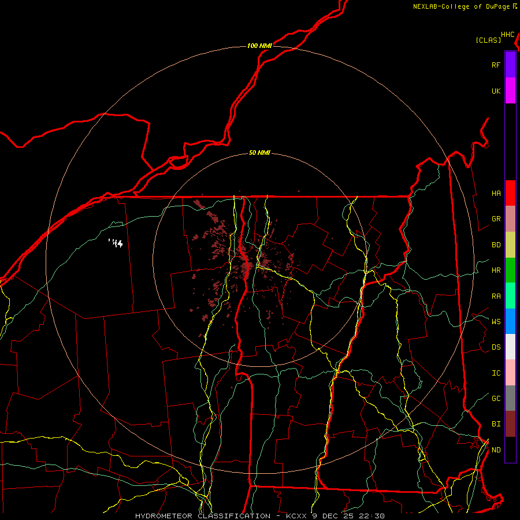This screenshot has width=520, height=520.
Task: Click the RF legend label
Action: pyautogui.click(x=496, y=65)
